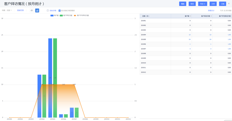Sort by 客户数 column sort icon
Image resolution: width=232 pixels, height=121 pixels.
(190, 16)
